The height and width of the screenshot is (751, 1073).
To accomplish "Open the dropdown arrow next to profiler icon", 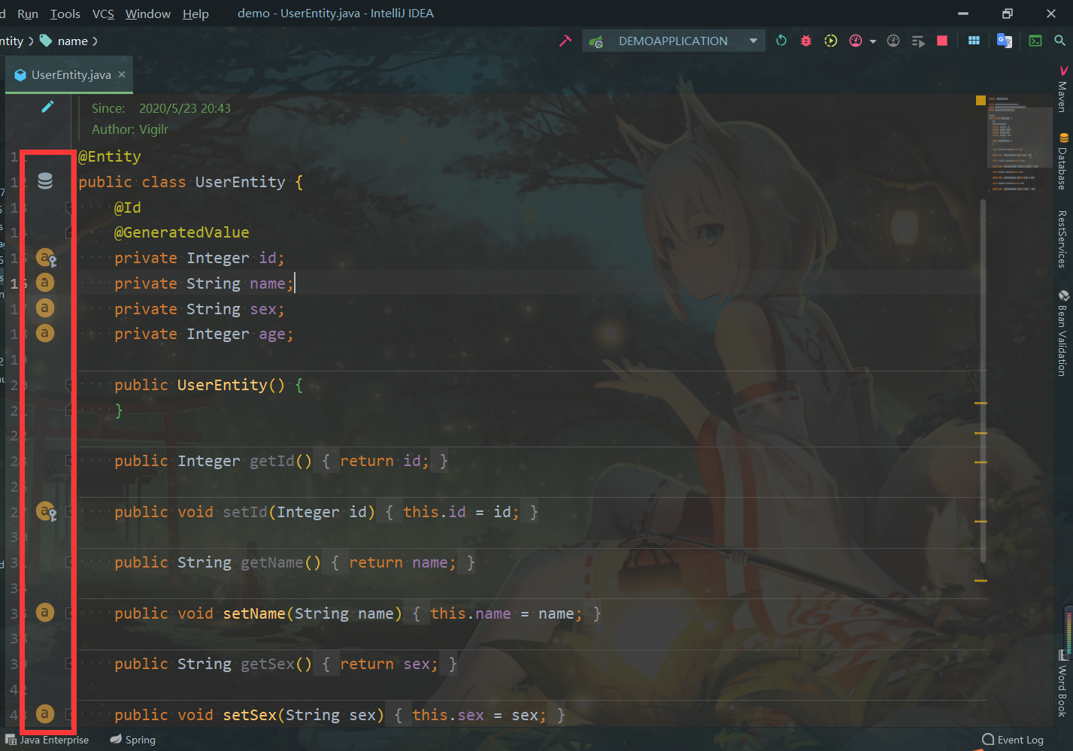I will 873,41.
